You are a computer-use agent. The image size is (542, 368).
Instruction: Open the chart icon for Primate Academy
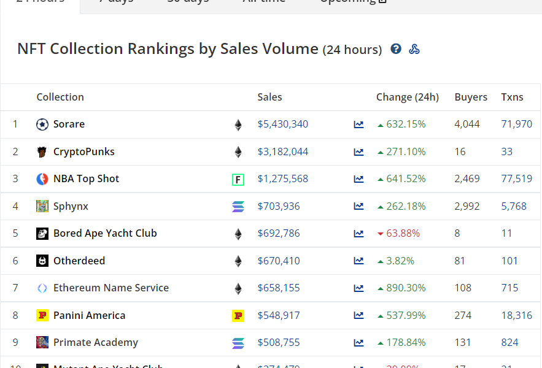point(359,342)
